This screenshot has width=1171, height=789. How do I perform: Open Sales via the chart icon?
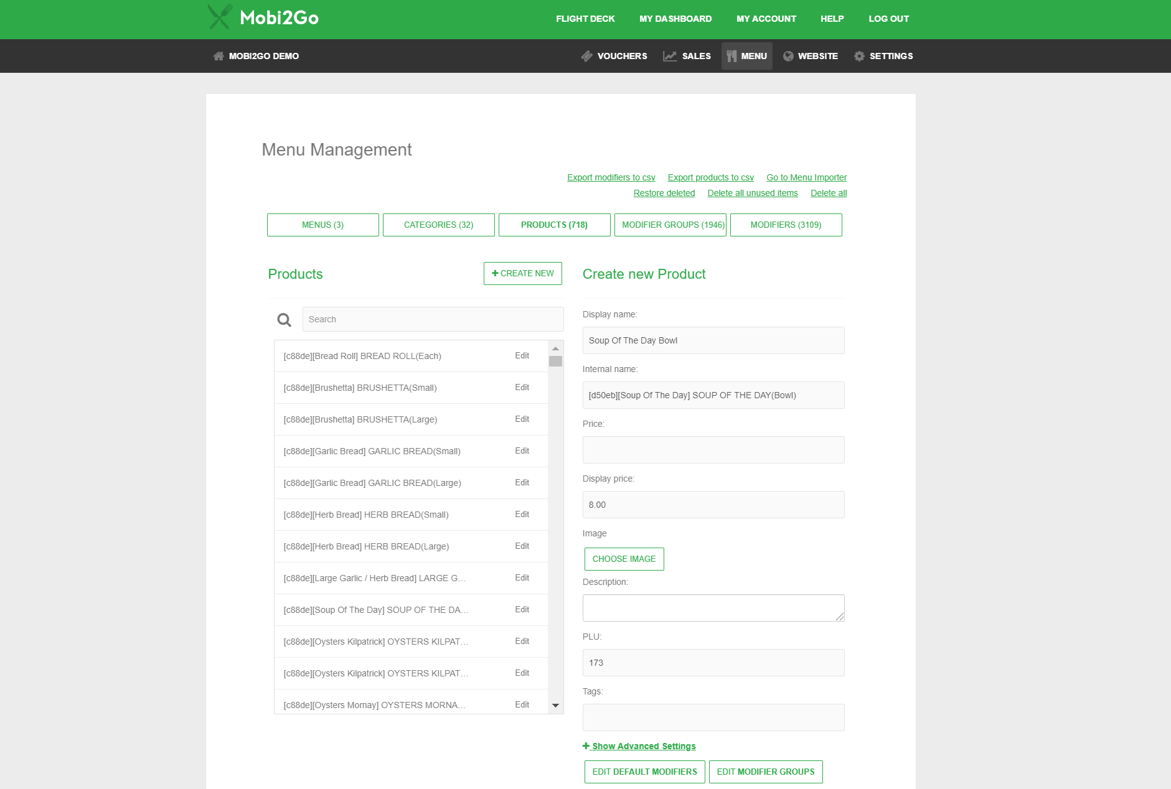click(x=670, y=56)
